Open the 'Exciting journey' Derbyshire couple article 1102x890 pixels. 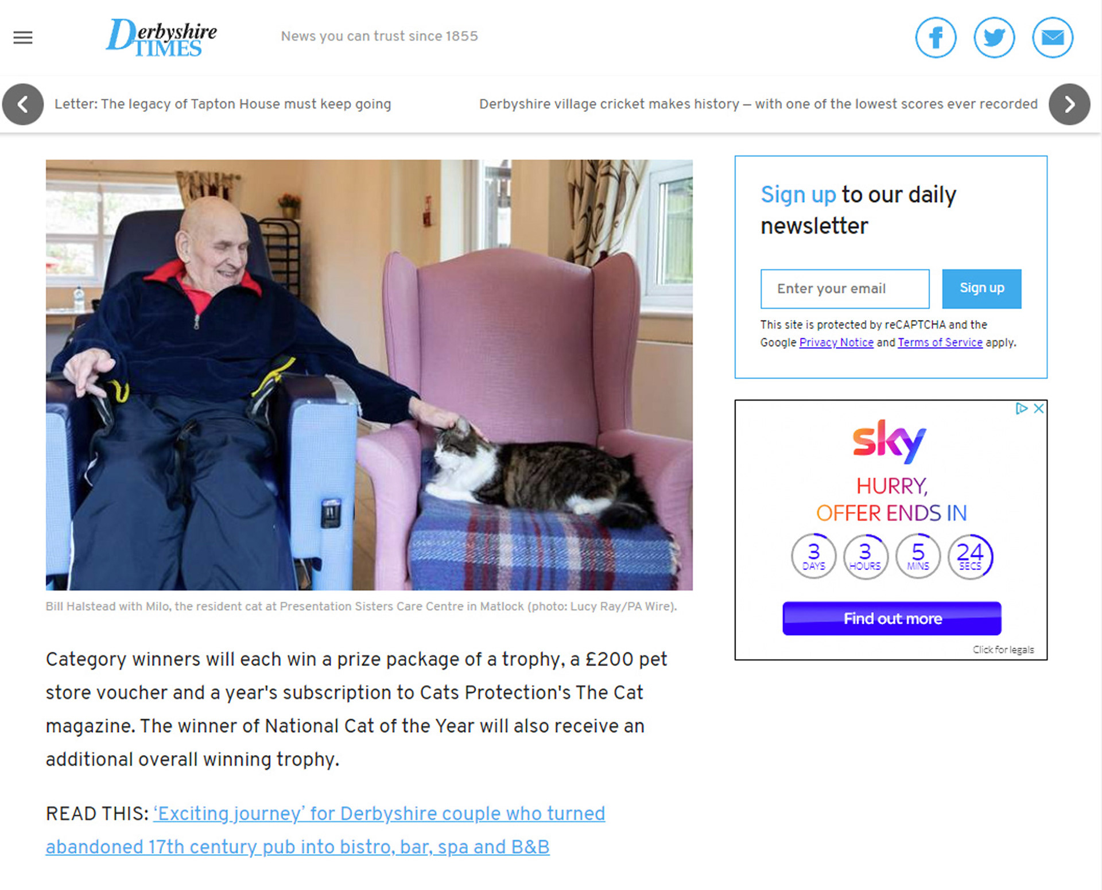(325, 830)
